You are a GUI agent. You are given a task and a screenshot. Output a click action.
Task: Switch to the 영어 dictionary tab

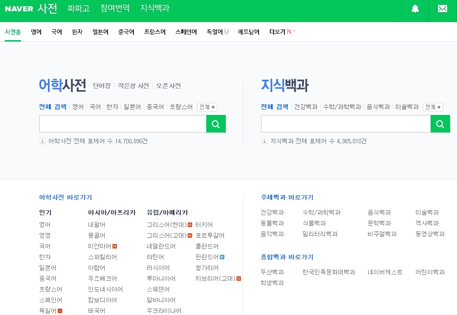click(36, 31)
